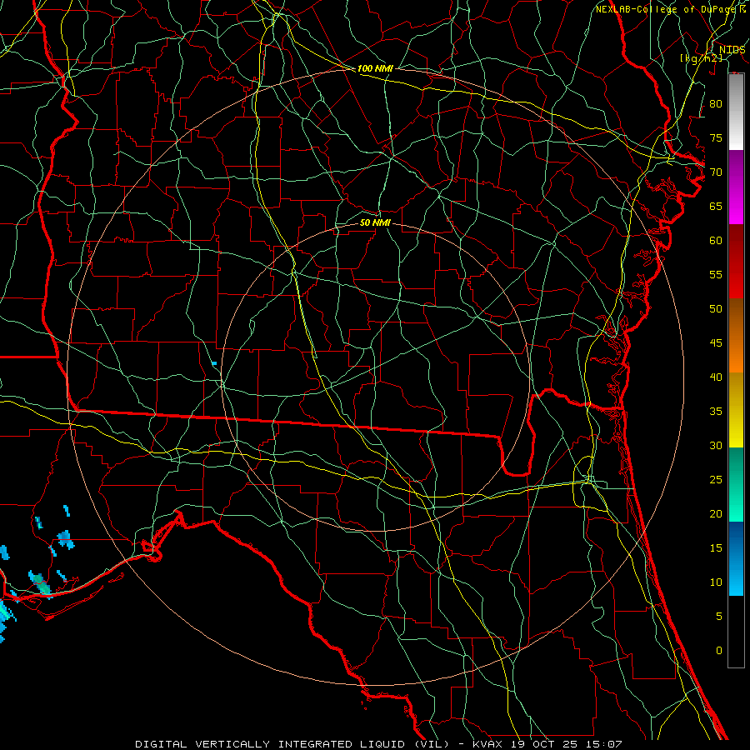Click the purple-magenta 65-73 segment of color scale

(736, 187)
